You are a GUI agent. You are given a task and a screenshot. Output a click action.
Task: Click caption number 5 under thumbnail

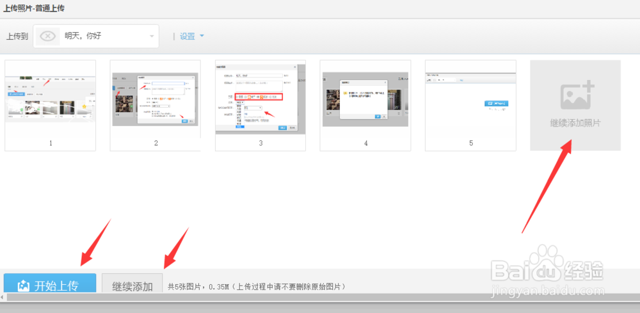click(471, 143)
